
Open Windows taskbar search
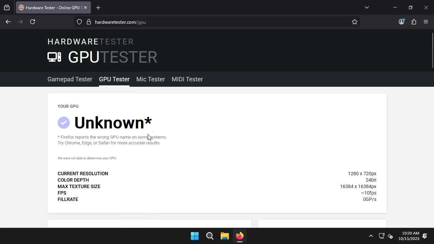coord(210,236)
